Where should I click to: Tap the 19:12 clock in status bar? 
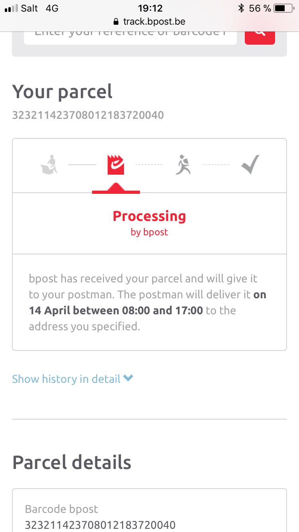click(150, 8)
